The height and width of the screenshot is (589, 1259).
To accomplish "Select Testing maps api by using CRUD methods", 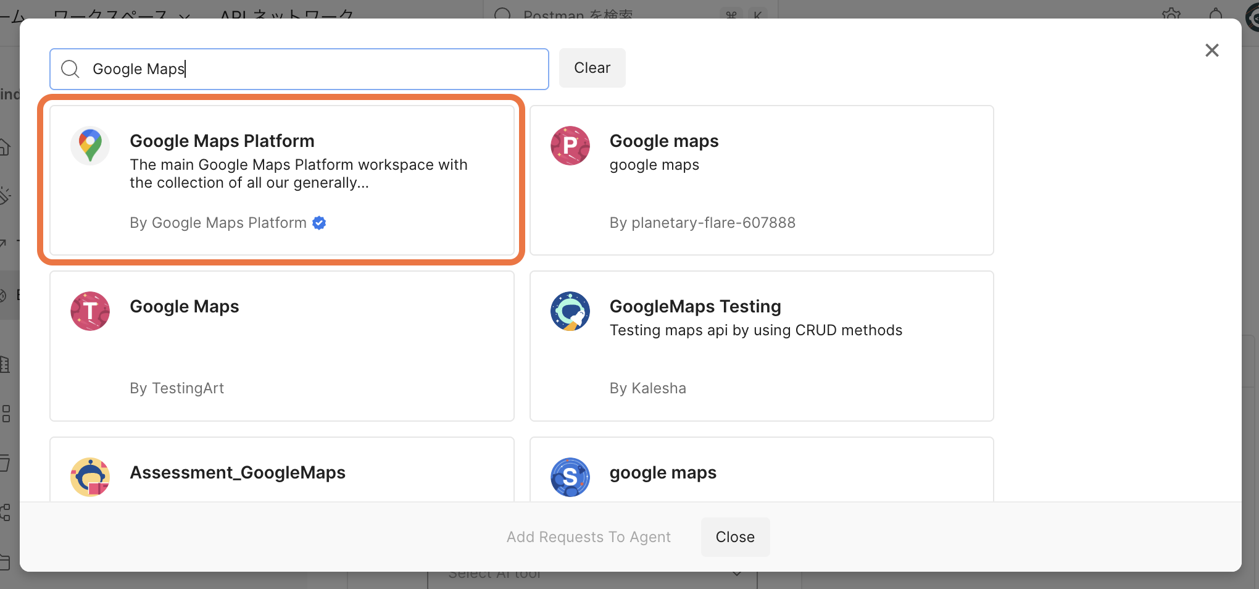I will pyautogui.click(x=755, y=330).
